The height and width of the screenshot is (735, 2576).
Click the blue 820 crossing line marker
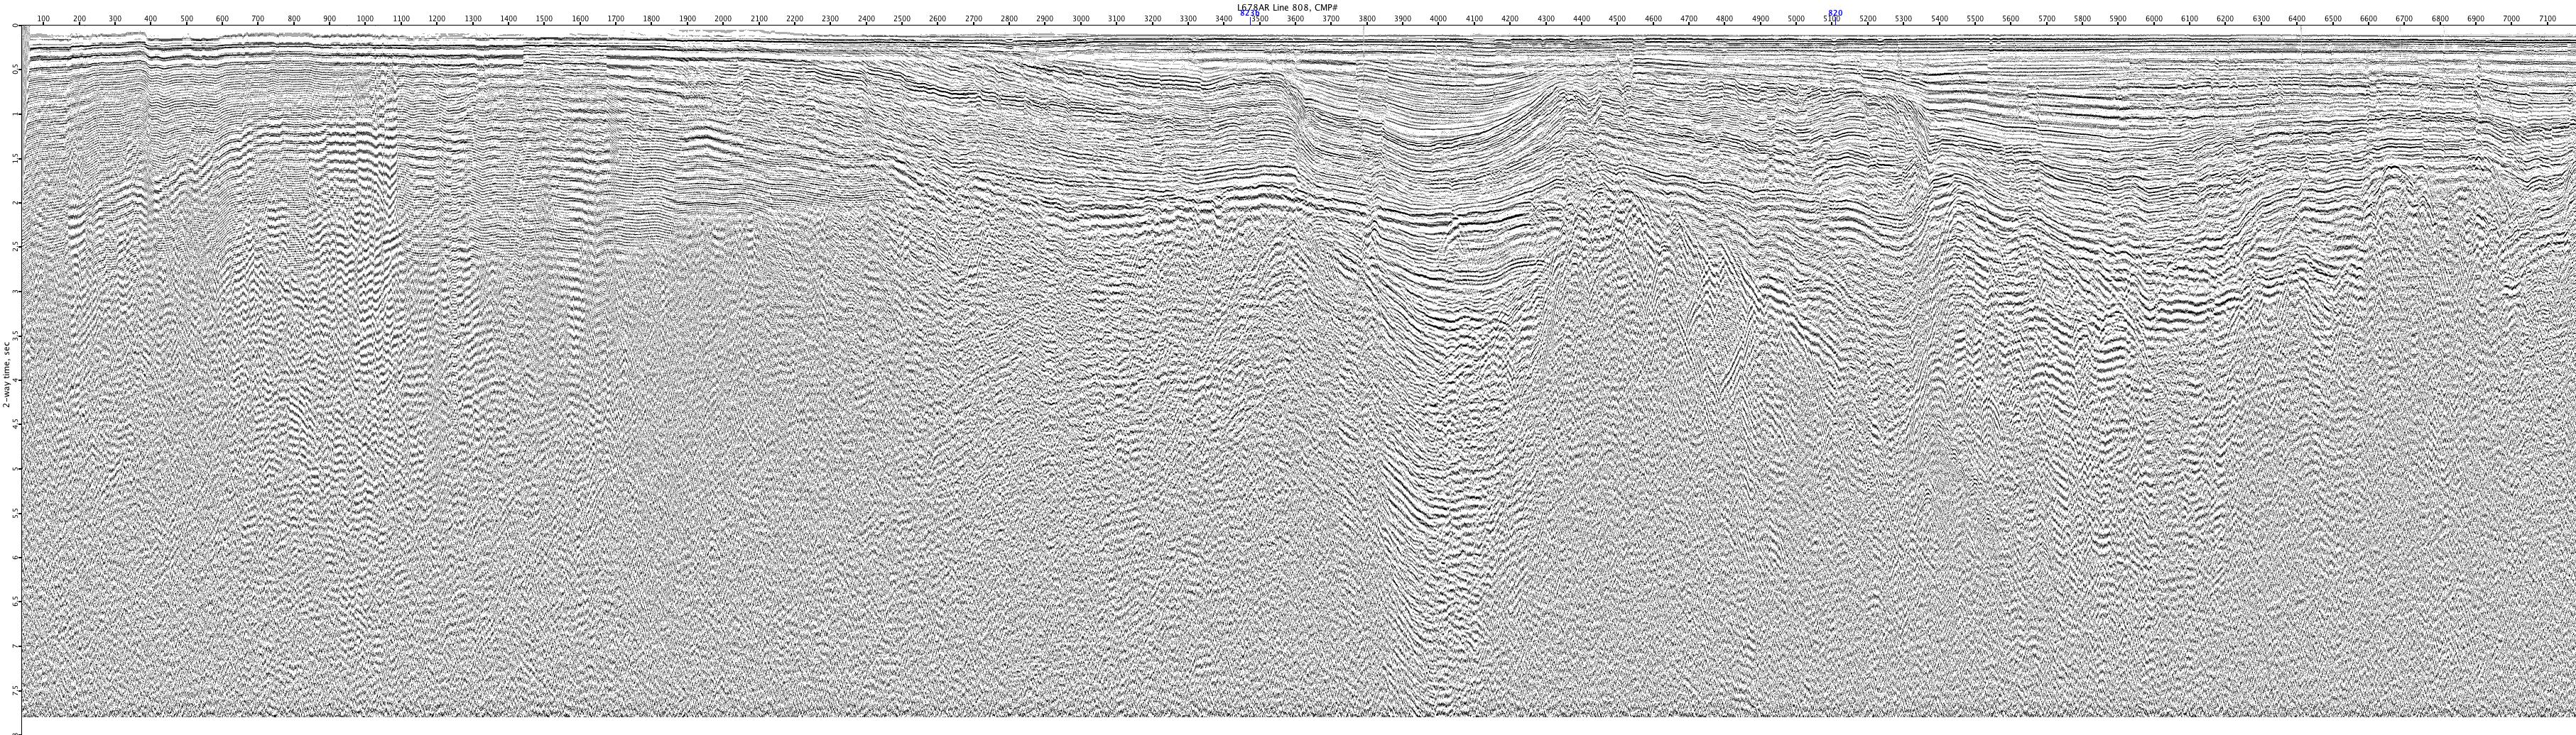pos(1835,13)
